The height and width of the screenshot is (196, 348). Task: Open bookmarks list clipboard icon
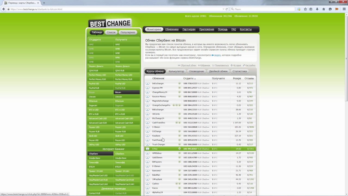311,9
